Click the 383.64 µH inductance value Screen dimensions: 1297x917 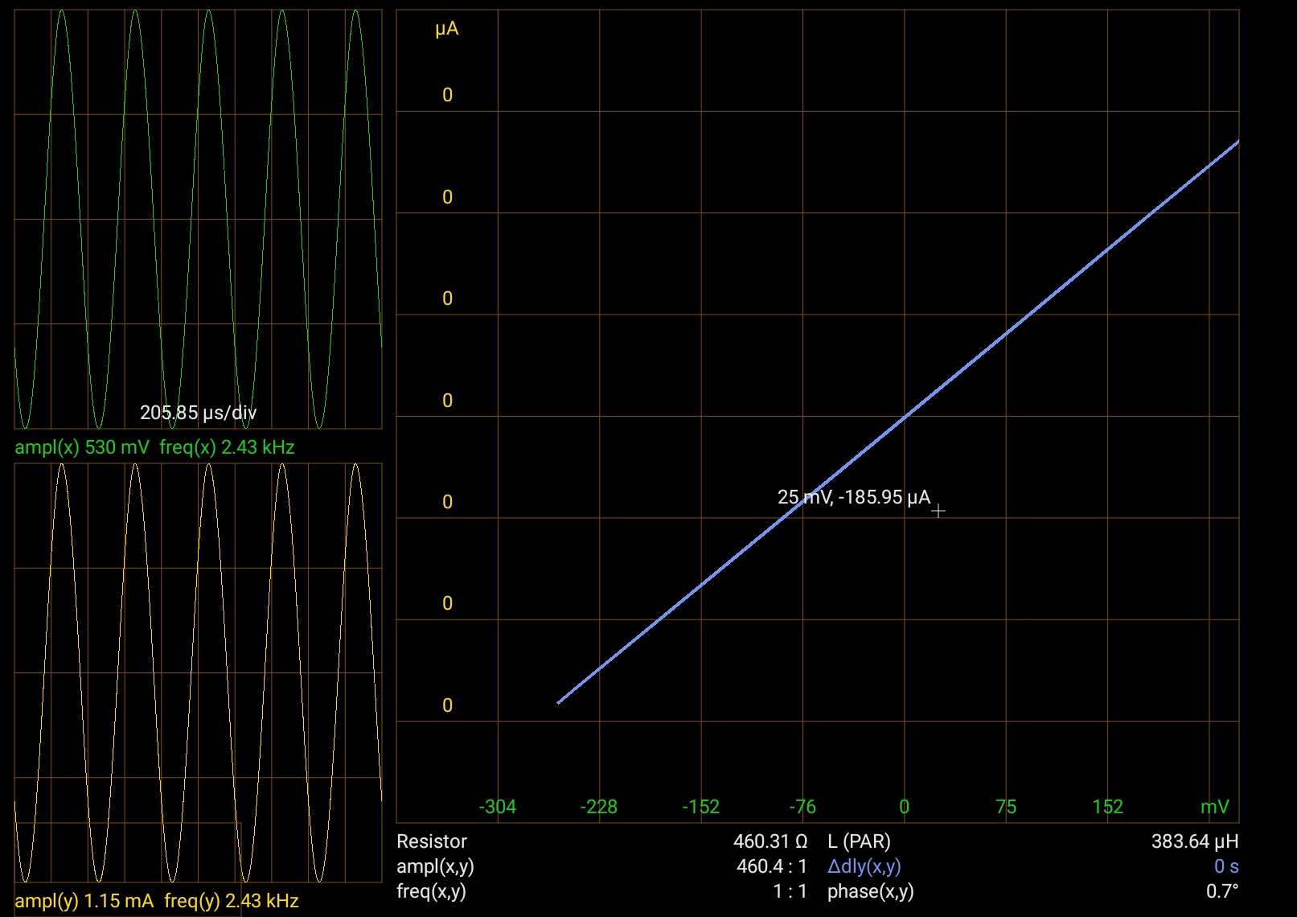[x=1194, y=841]
